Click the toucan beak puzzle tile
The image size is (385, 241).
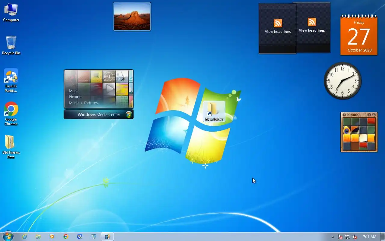click(355, 130)
